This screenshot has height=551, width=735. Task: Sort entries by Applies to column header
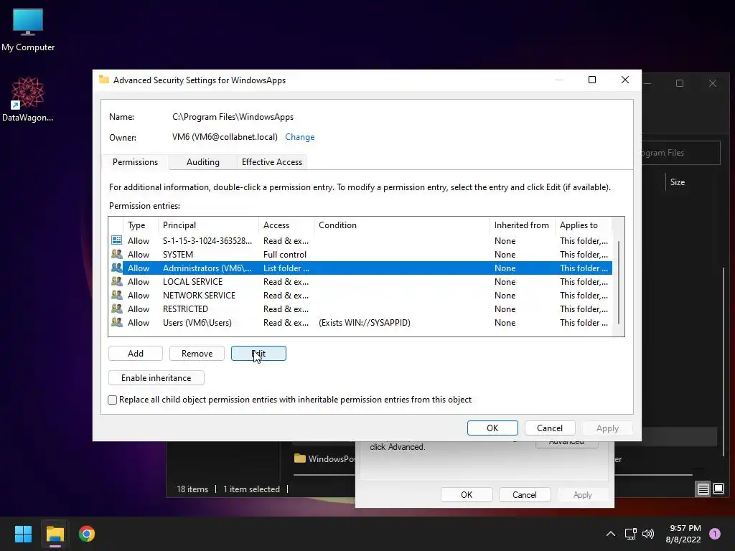point(583,225)
